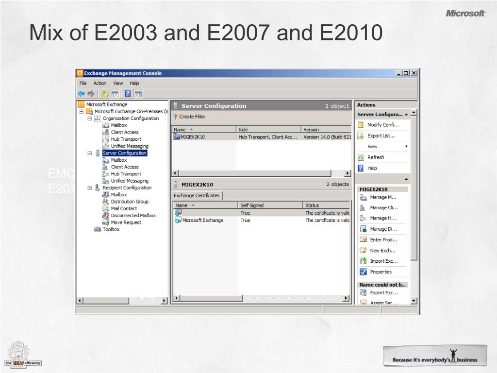Viewport: 497px width, 373px height.
Task: Open Mailbox under Recipient Configuration
Action: click(x=119, y=195)
